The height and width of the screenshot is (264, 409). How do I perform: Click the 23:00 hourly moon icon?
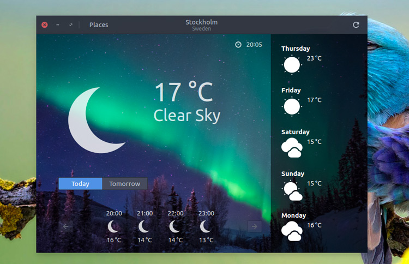point(206,226)
